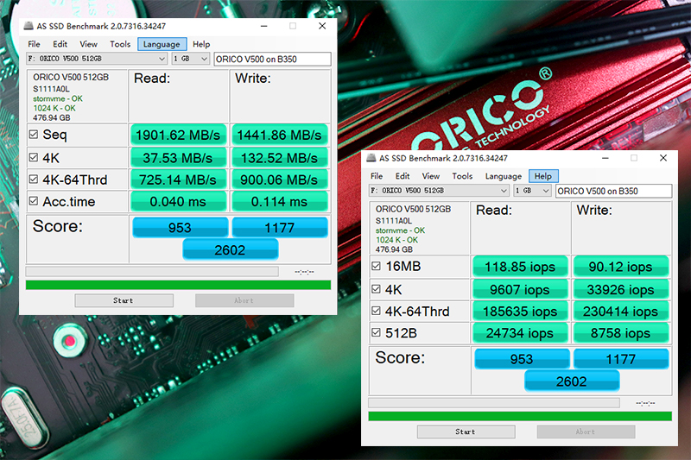Open the Tools menu in the left window

click(120, 44)
